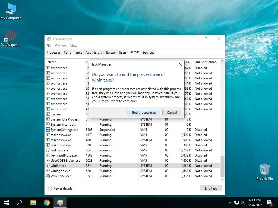Click the WmiPrvSE.exe process icon
Screen dimensions: 278x208
pos(48,176)
